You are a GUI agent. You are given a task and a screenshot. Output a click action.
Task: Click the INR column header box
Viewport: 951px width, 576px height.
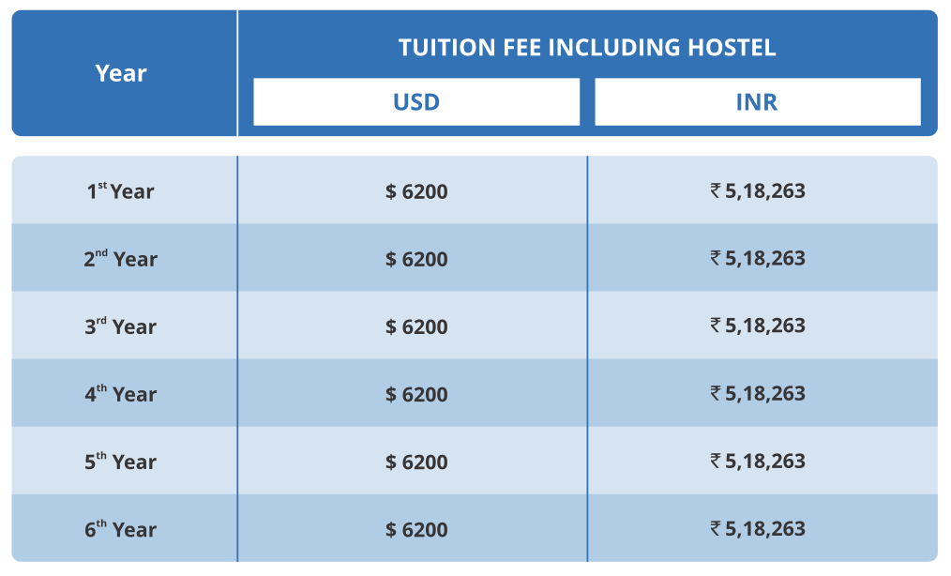tap(757, 101)
